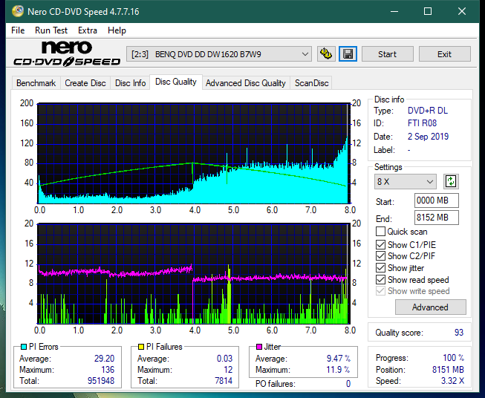Viewport: 485px width, 398px height.
Task: Click the PI Failures maximum value 12
Action: click(228, 369)
